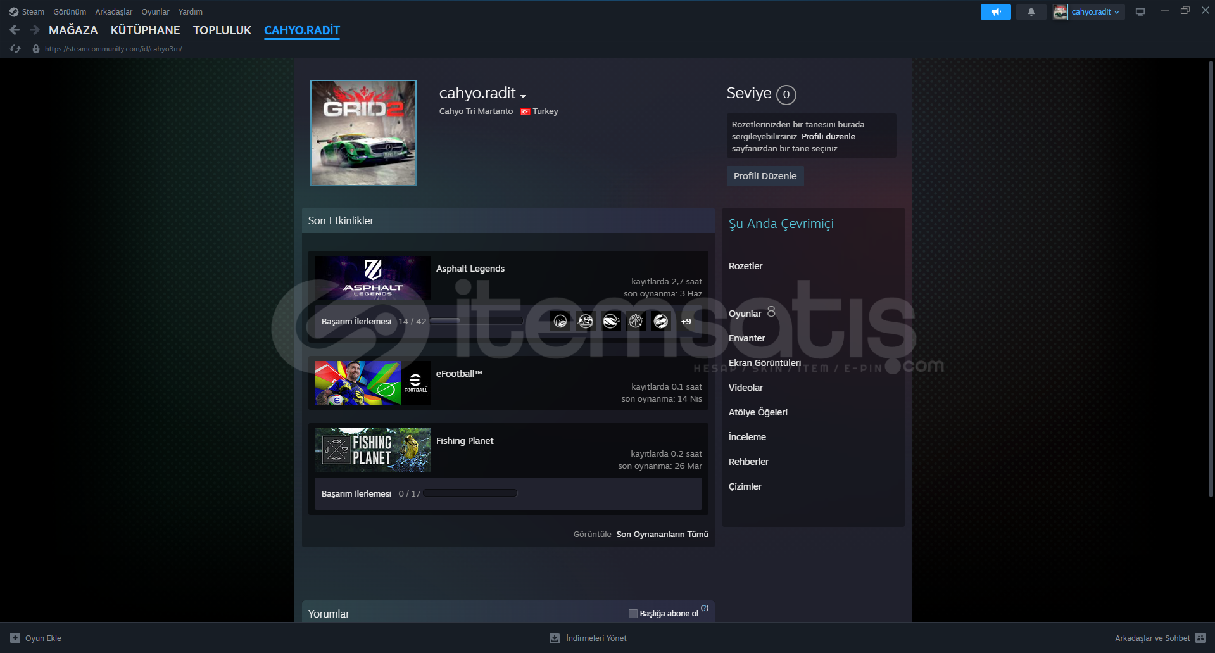Click first Asphalt Legends achievement icon
1215x653 pixels.
(x=560, y=321)
